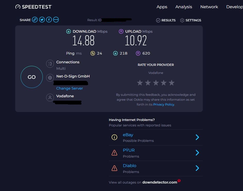This screenshot has height=191, width=243.
Task: Click upload latency value 620
Action: [x=146, y=53]
